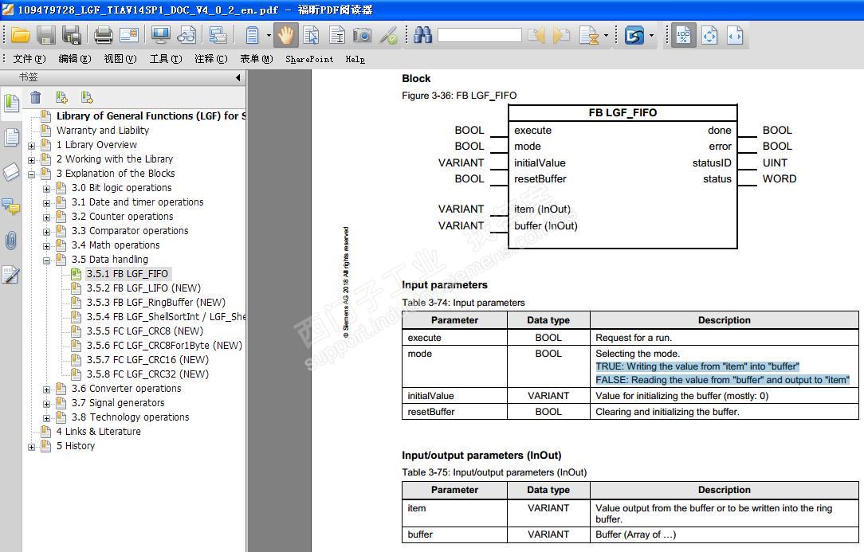Collapse the bookmarks panel with arrow
The width and height of the screenshot is (864, 552).
238,78
